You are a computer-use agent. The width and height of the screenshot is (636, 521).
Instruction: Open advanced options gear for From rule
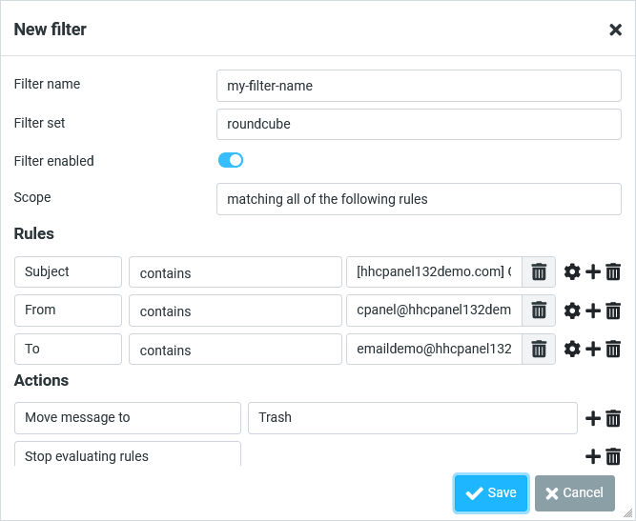point(572,311)
